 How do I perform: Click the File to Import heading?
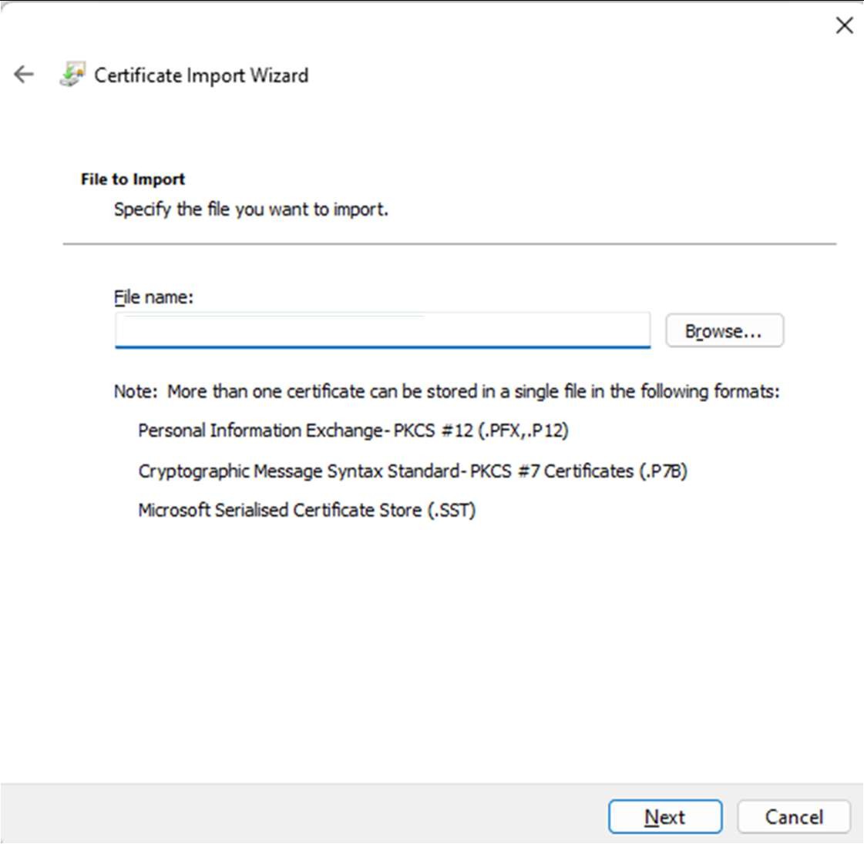[133, 179]
